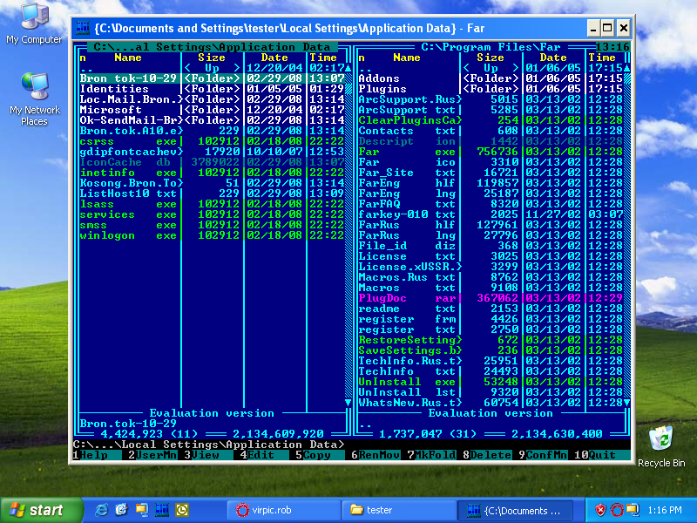
Task: Select the My Network Places desktop icon
Action: pos(34,98)
